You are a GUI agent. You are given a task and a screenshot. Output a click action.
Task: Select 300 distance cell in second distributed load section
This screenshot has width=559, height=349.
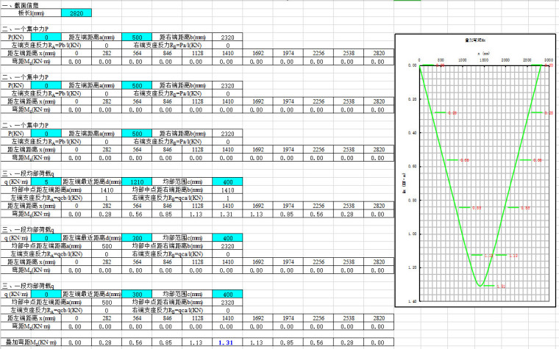coord(137,238)
